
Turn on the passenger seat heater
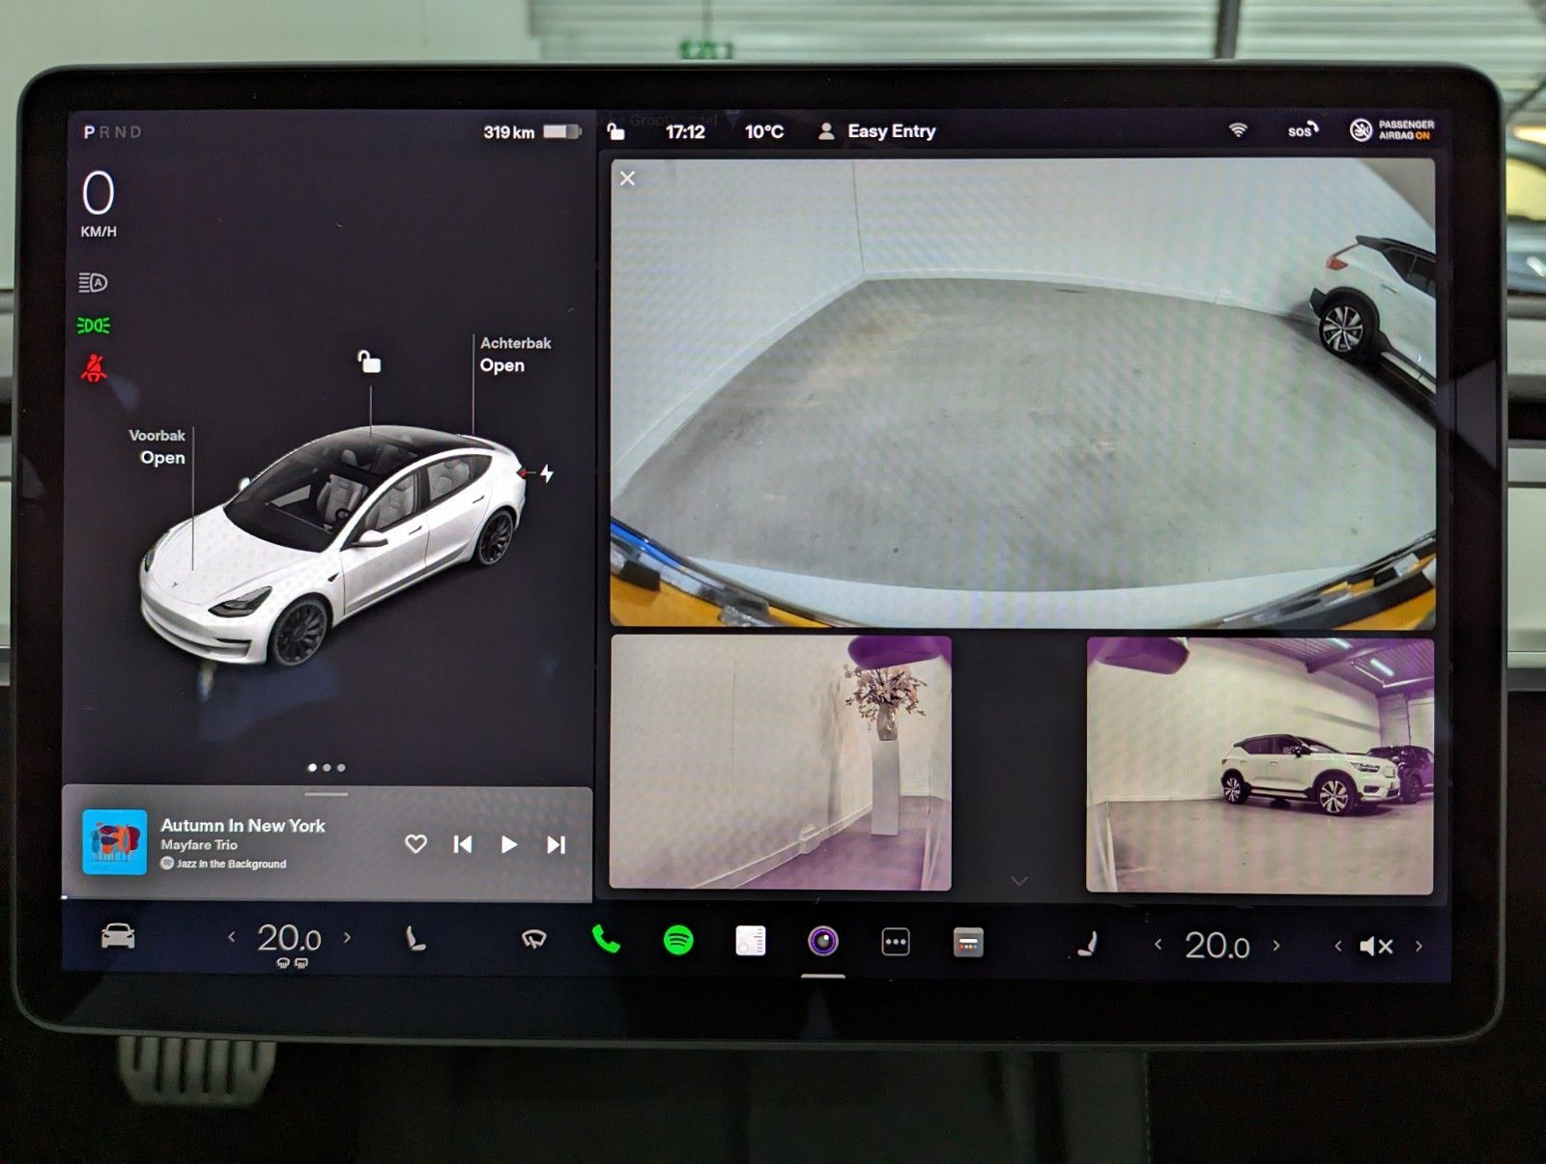tap(1088, 943)
